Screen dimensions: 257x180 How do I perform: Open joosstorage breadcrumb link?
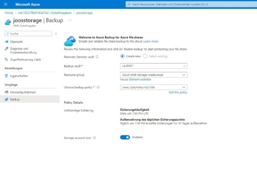click(x=84, y=13)
